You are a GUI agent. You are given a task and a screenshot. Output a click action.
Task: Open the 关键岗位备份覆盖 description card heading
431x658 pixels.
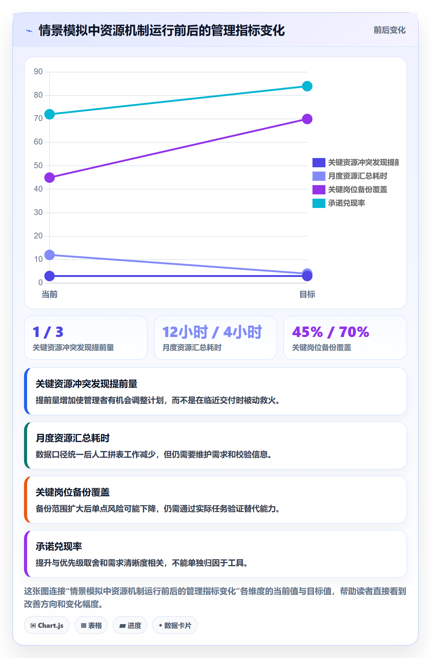pyautogui.click(x=73, y=492)
